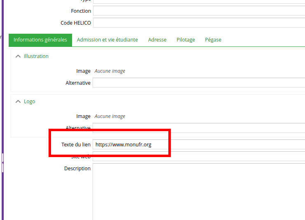
Task: Click the partially visible Type field
Action: pos(198,1)
